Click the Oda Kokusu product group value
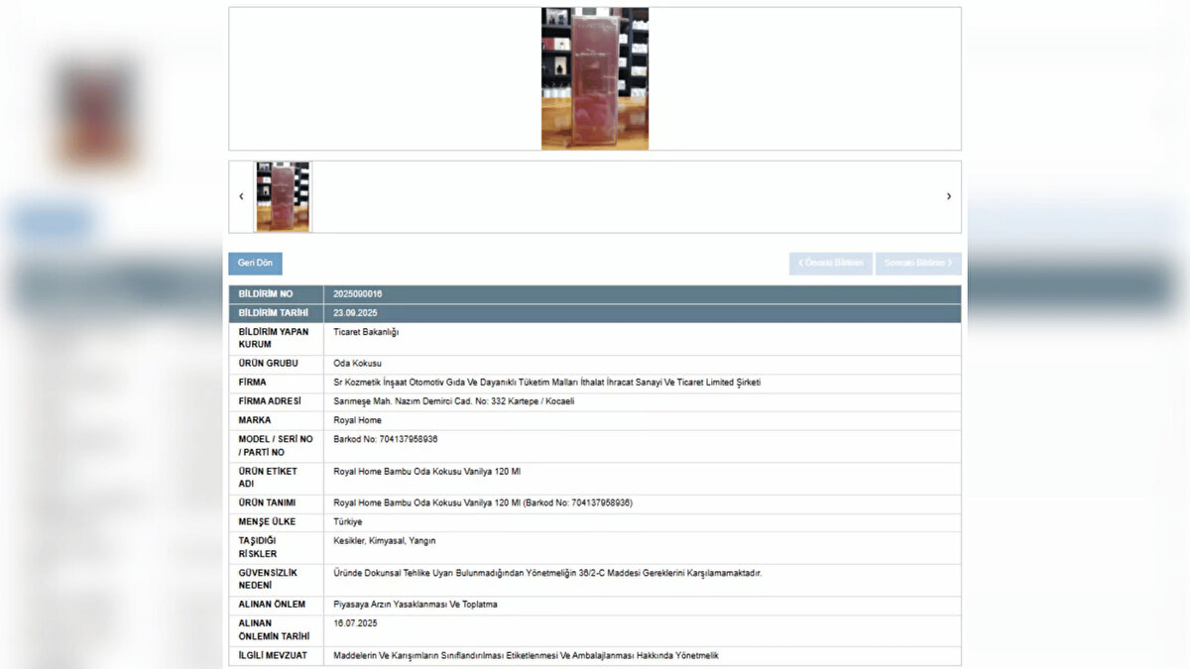Viewport: 1190px width, 669px height. tap(357, 364)
